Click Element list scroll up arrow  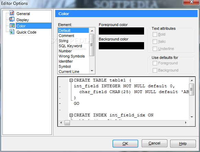click(92, 31)
